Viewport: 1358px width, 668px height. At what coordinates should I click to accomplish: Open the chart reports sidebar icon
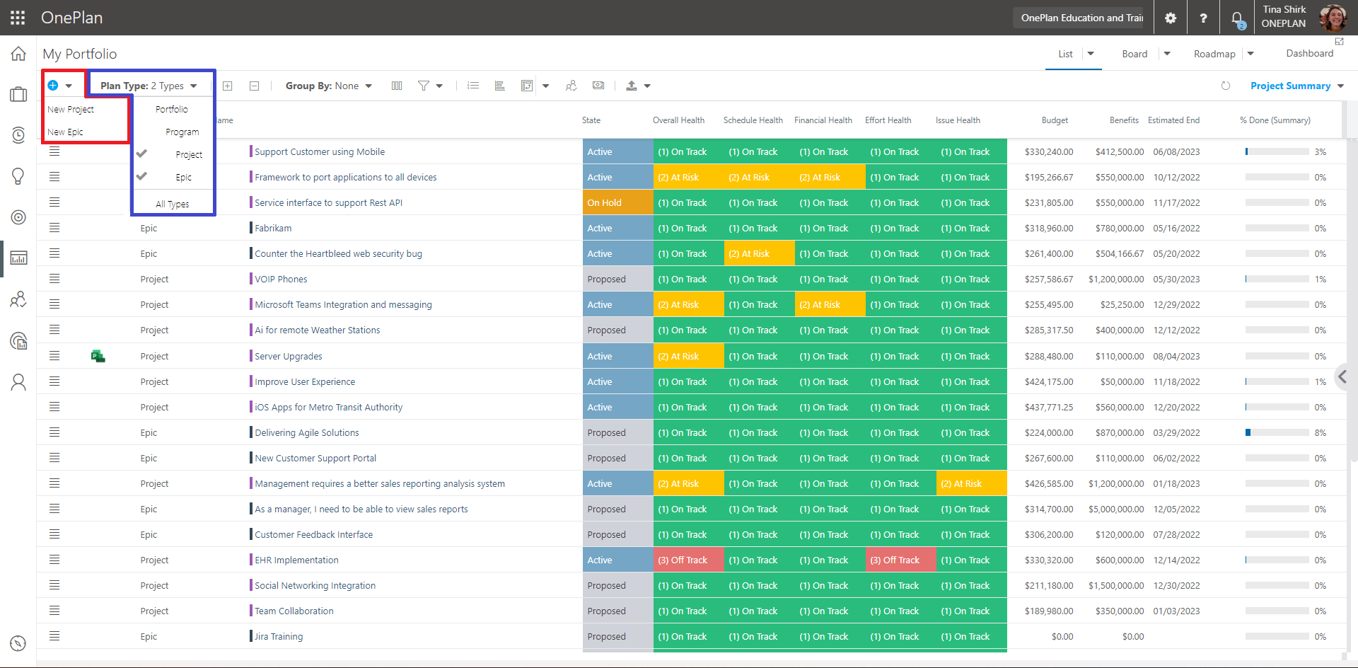pos(18,258)
